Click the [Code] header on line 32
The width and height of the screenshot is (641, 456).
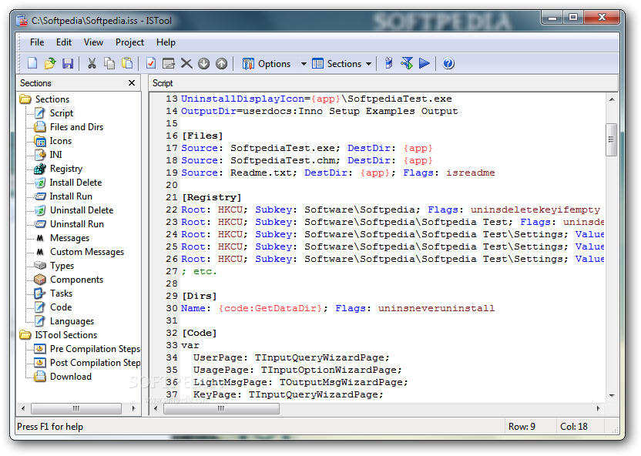[199, 333]
